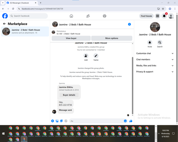Viewport: 178px width, 142px height.
Task: Click the large group photo in right panel
Action: [x=155, y=27]
